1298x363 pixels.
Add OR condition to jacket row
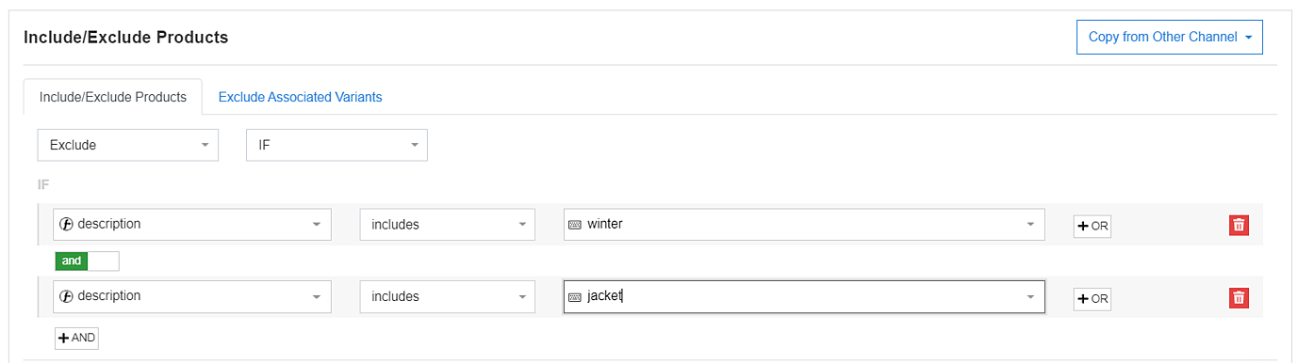click(x=1093, y=299)
